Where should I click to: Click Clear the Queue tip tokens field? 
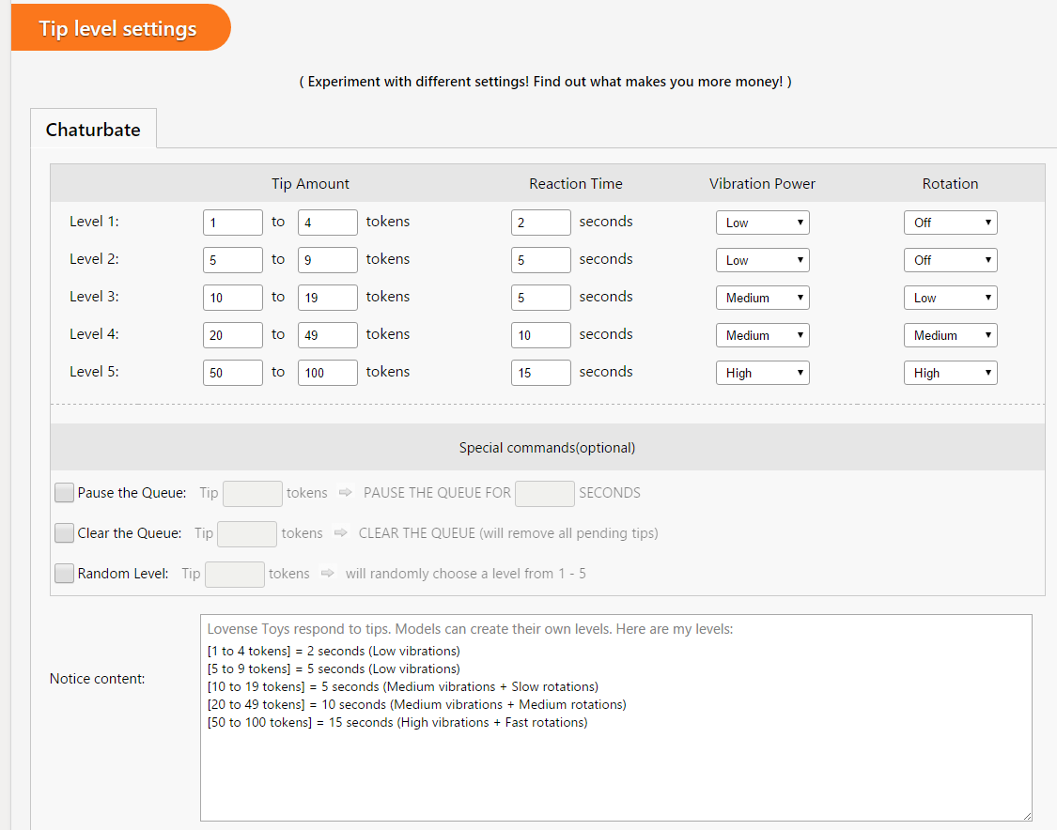[247, 534]
